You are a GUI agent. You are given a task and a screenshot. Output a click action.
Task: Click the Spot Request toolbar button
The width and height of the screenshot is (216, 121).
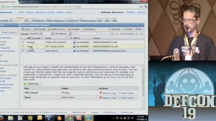39,29
